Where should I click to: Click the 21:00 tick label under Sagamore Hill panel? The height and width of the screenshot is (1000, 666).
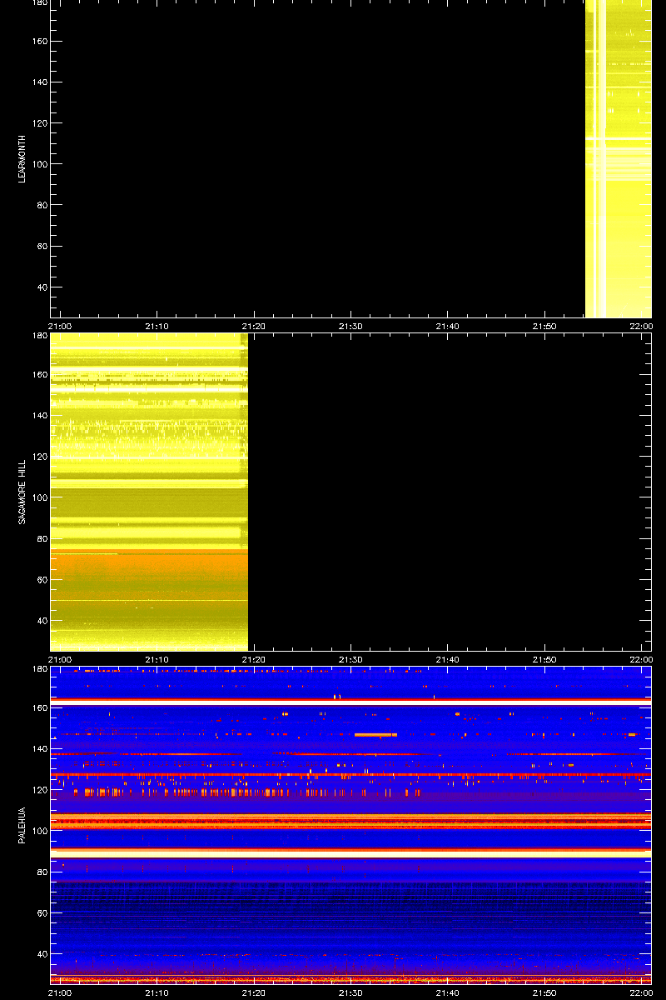(61, 659)
